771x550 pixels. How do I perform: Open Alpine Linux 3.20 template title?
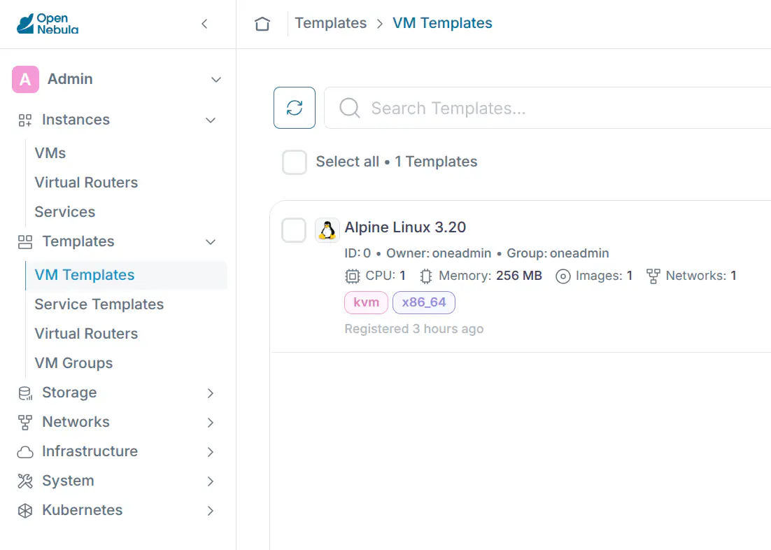click(x=405, y=227)
